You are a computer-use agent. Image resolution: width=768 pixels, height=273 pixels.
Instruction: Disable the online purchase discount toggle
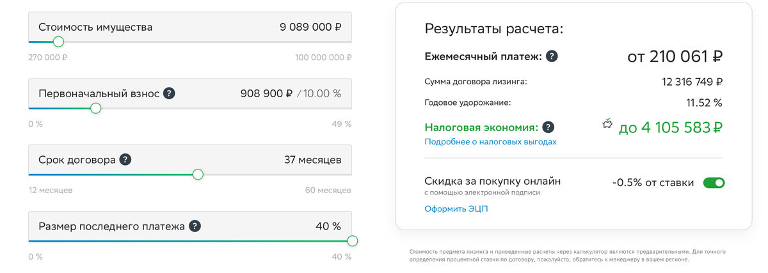click(x=714, y=183)
